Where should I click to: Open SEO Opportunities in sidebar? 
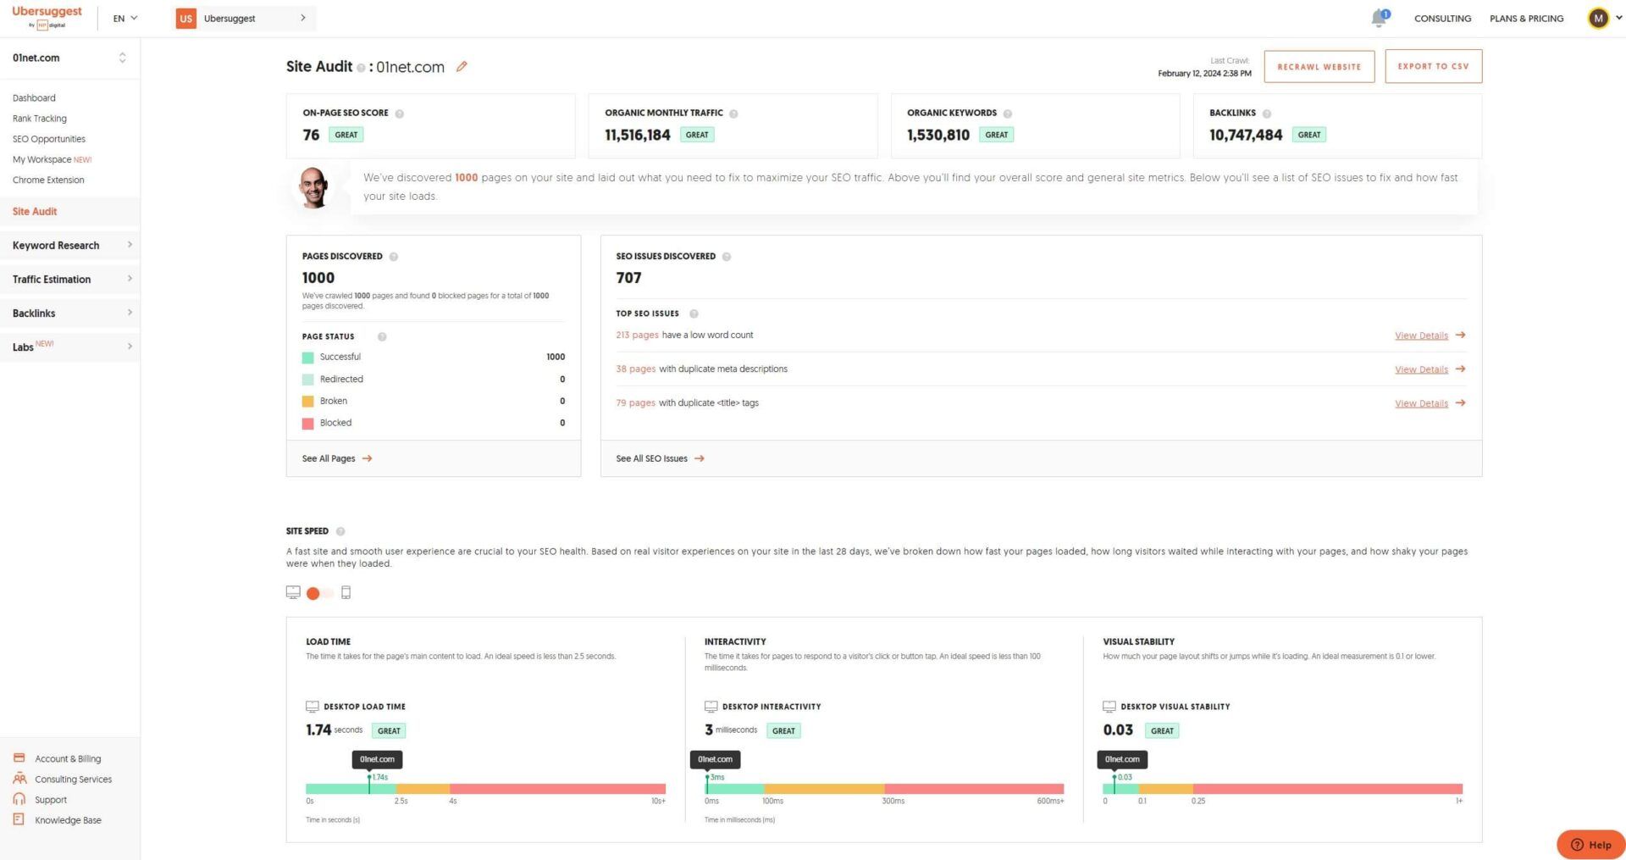pyautogui.click(x=49, y=139)
